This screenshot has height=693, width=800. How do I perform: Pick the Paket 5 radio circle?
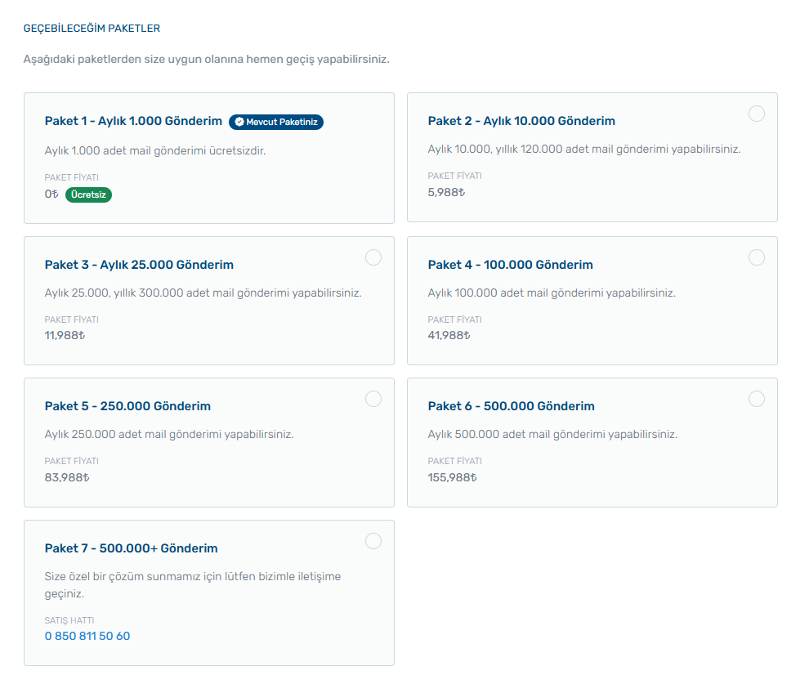pyautogui.click(x=373, y=399)
